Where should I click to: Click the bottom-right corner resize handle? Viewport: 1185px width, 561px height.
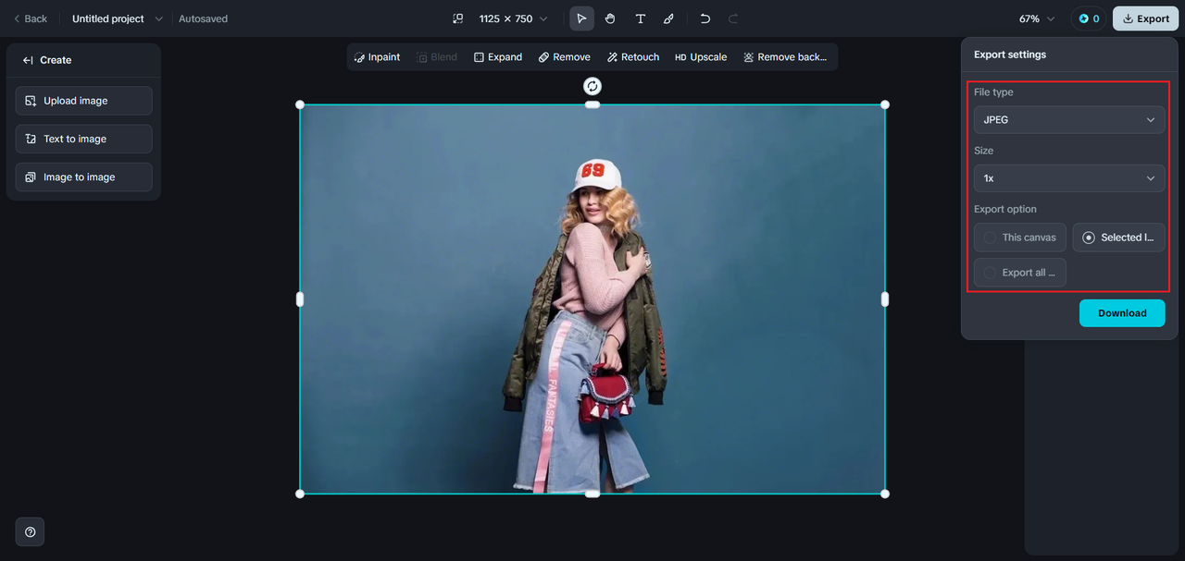click(x=885, y=494)
